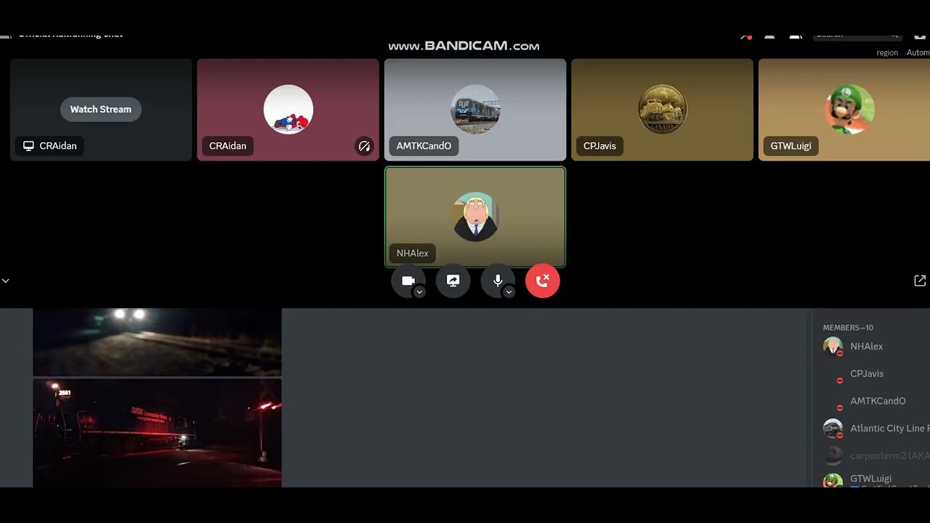Screen dimensions: 930x523
Task: Focus CPJavis's coin avatar tile
Action: click(x=663, y=109)
